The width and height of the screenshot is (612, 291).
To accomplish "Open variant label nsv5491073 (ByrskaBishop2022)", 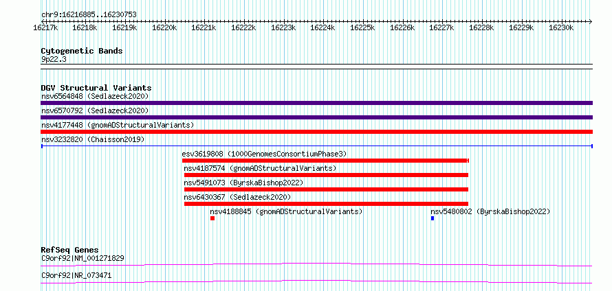I will (x=243, y=183).
